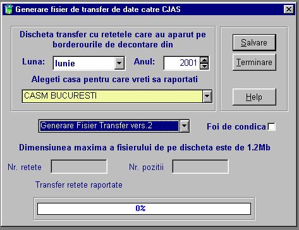Open the Luna month dropdown arrow
This screenshot has height=230, width=299.
click(x=119, y=63)
